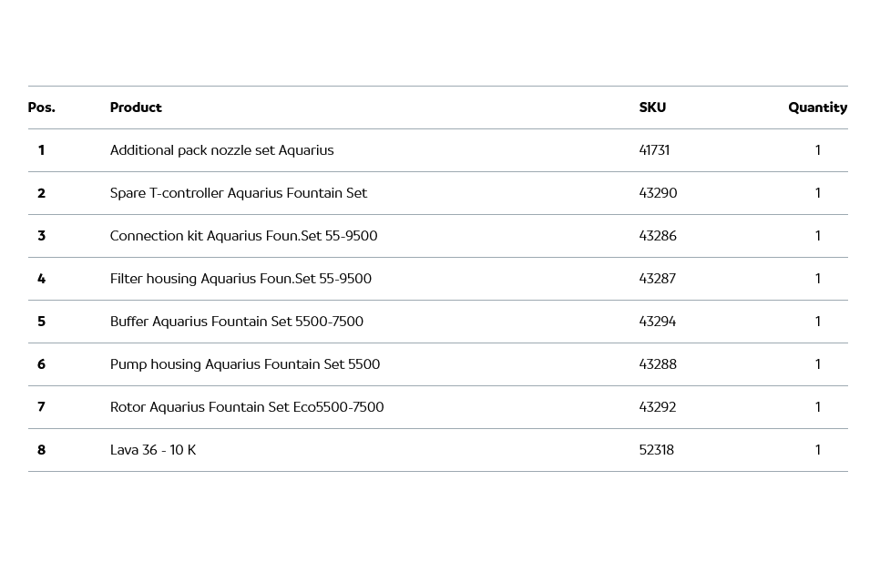Select SKU 52318 for Lava
The height and width of the screenshot is (573, 880).
(x=656, y=450)
